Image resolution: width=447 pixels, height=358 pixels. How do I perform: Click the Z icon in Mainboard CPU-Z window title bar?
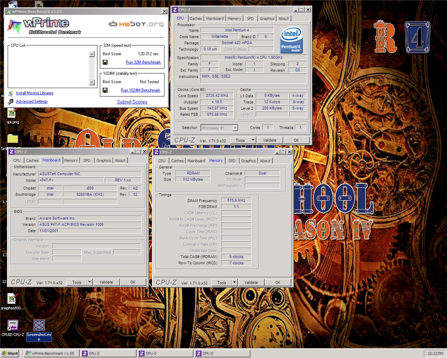click(x=12, y=152)
